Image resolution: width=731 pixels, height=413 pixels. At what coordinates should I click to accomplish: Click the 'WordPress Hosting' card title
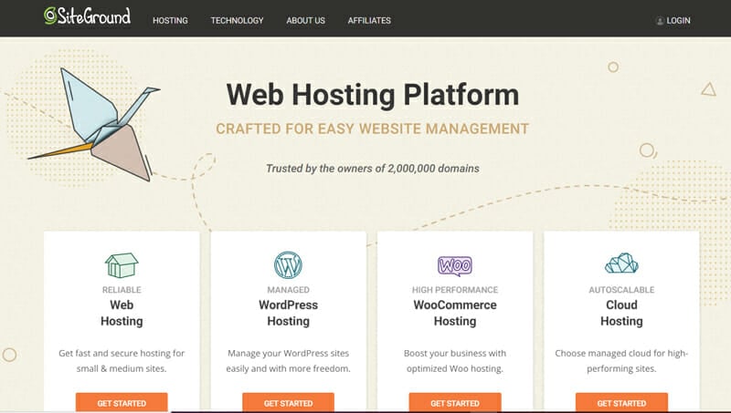[288, 313]
